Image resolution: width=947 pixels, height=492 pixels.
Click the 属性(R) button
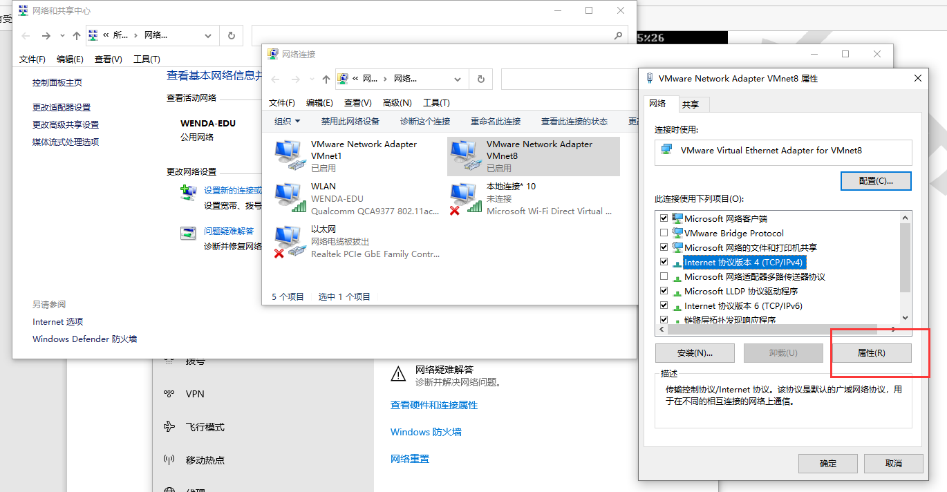point(871,353)
